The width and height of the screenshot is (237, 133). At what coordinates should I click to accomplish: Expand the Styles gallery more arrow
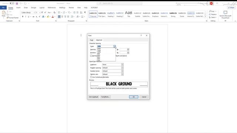point(205,17)
